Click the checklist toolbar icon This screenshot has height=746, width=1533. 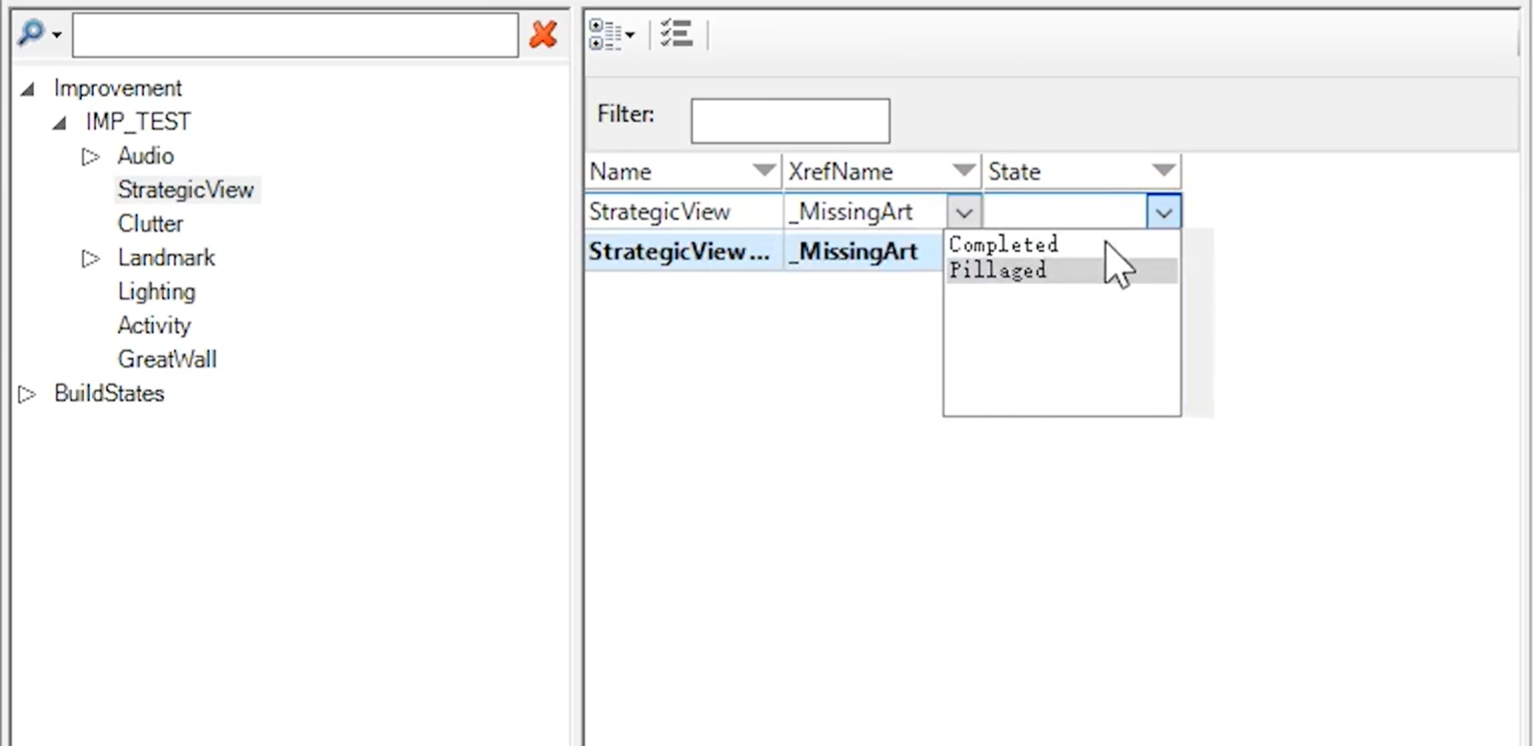[676, 34]
